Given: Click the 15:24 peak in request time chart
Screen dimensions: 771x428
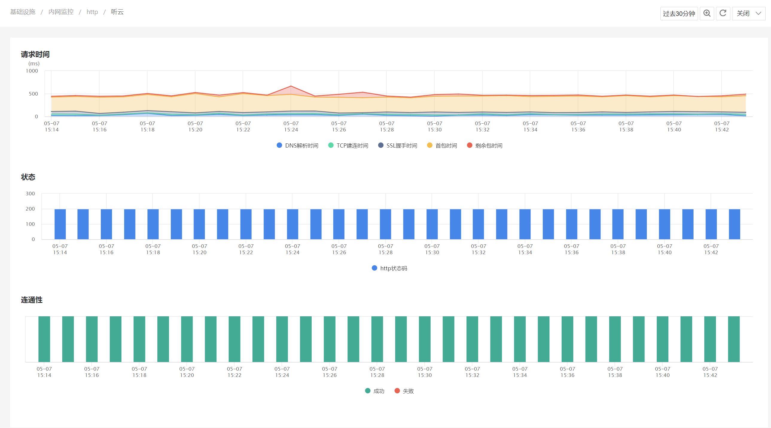Looking at the screenshot, I should pos(291,86).
